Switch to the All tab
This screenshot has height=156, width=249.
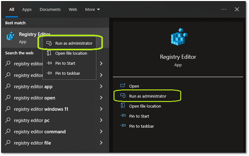coord(12,9)
